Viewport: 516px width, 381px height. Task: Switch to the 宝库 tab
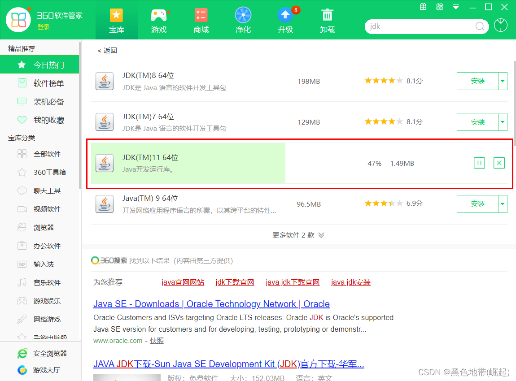[x=117, y=20]
